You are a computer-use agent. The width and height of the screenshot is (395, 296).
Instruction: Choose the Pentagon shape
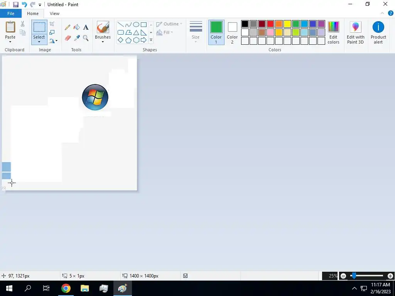tap(128, 40)
